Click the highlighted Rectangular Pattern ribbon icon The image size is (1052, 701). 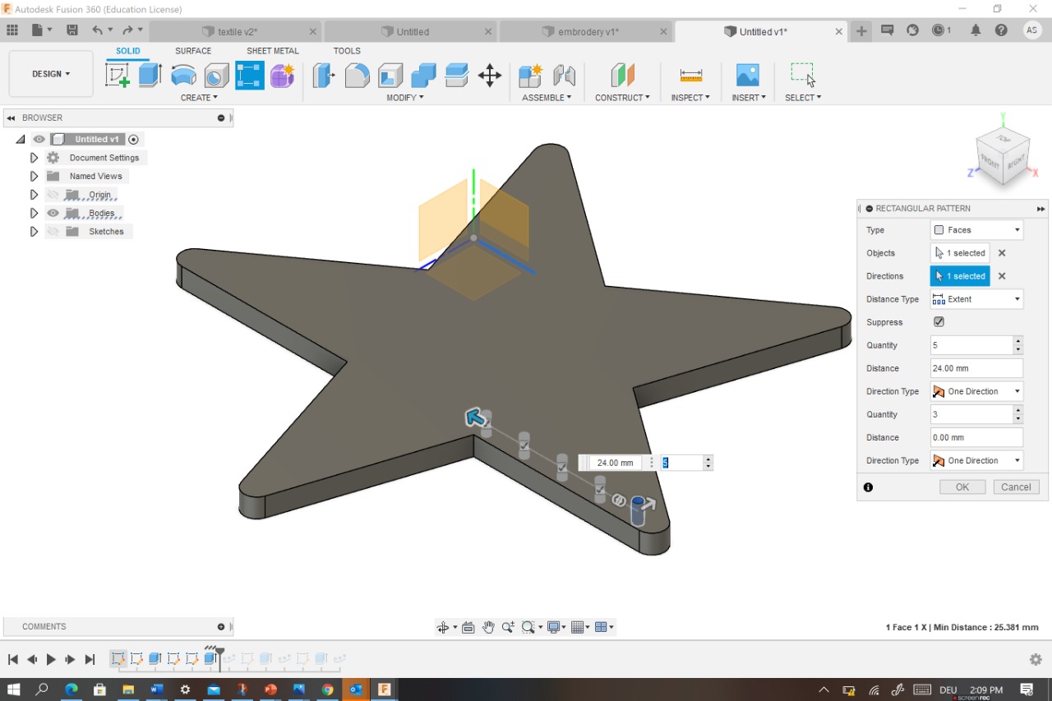pyautogui.click(x=250, y=76)
